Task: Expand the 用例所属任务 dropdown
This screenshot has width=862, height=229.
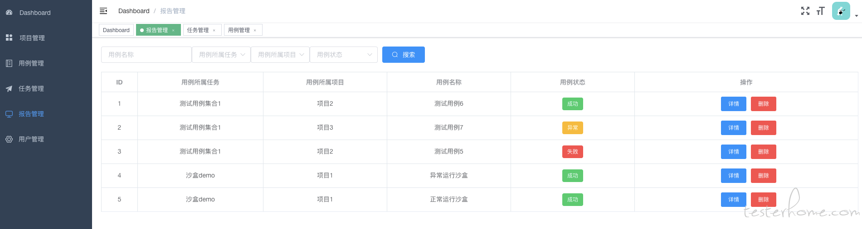Action: click(x=221, y=55)
